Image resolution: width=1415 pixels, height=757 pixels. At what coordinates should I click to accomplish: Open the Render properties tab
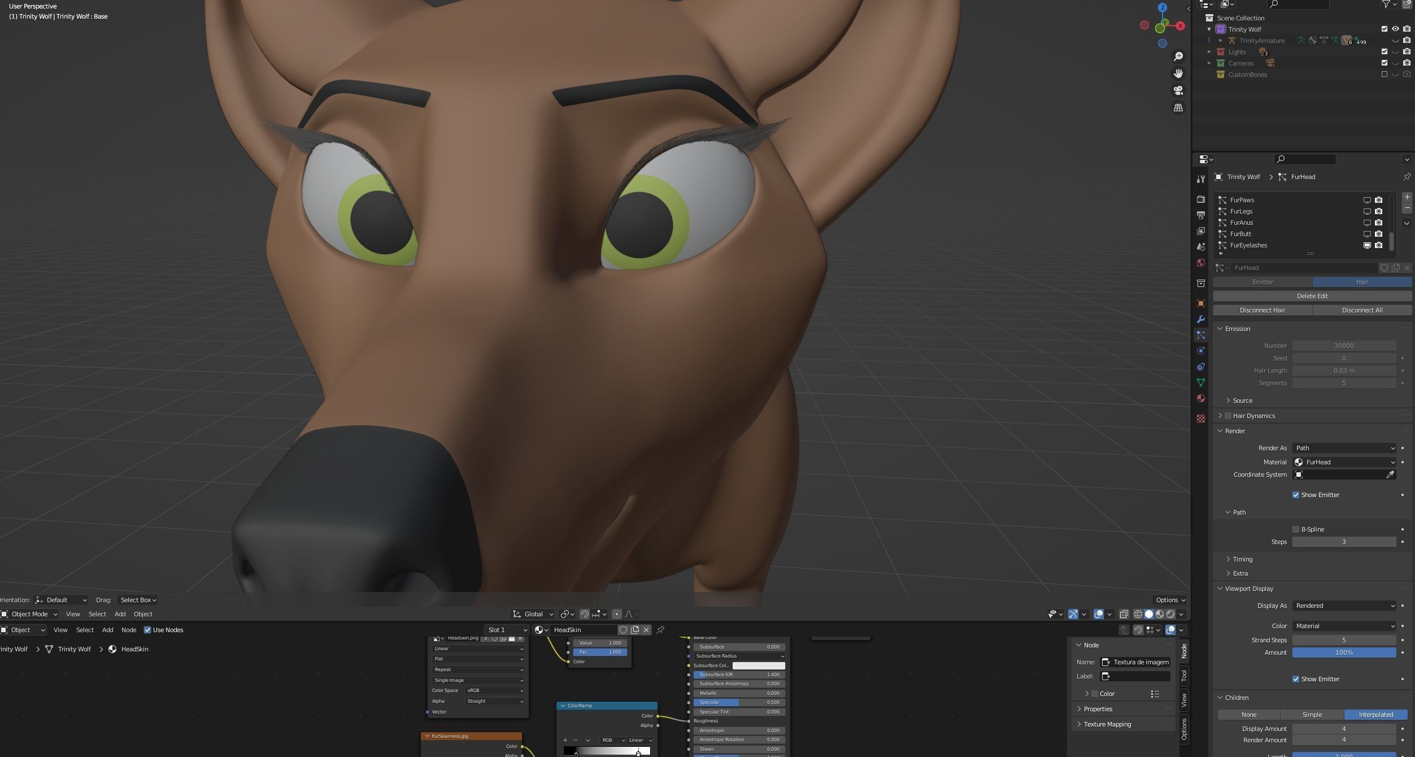click(x=1201, y=199)
